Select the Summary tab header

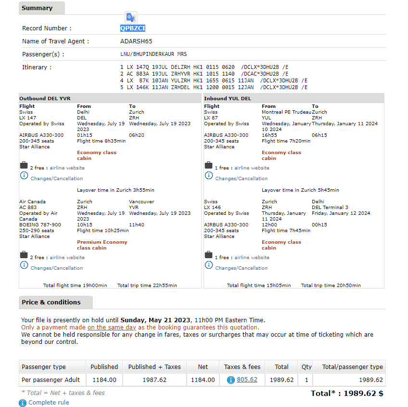coord(37,8)
